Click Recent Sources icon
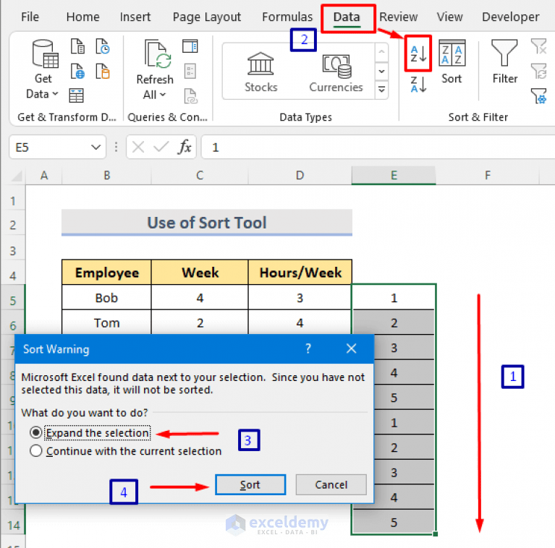This screenshot has height=548, width=555. (x=103, y=46)
